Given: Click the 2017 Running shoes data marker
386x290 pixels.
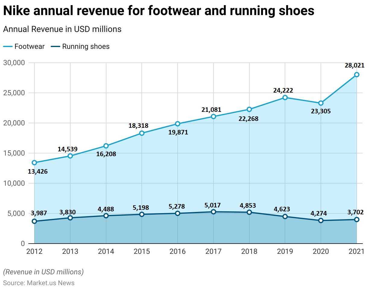Looking at the screenshot, I should pyautogui.click(x=214, y=212).
